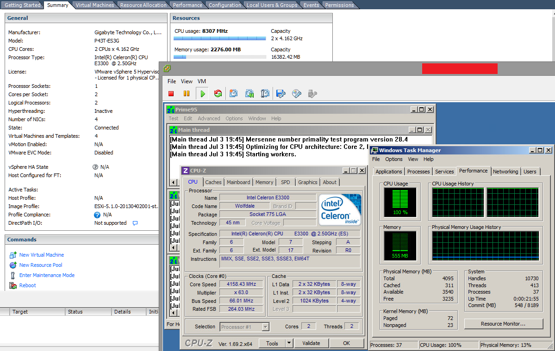This screenshot has width=555, height=351.
Task: Open the Local Users & Groups tab
Action: tap(272, 5)
